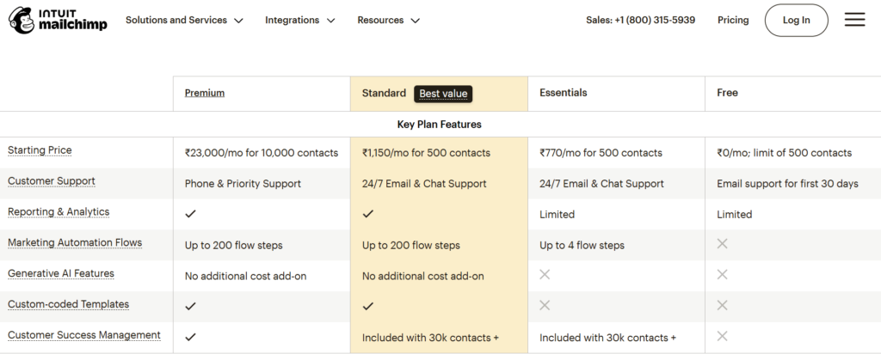This screenshot has width=881, height=360.
Task: Open Customer Support feature tooltip
Action: [52, 181]
